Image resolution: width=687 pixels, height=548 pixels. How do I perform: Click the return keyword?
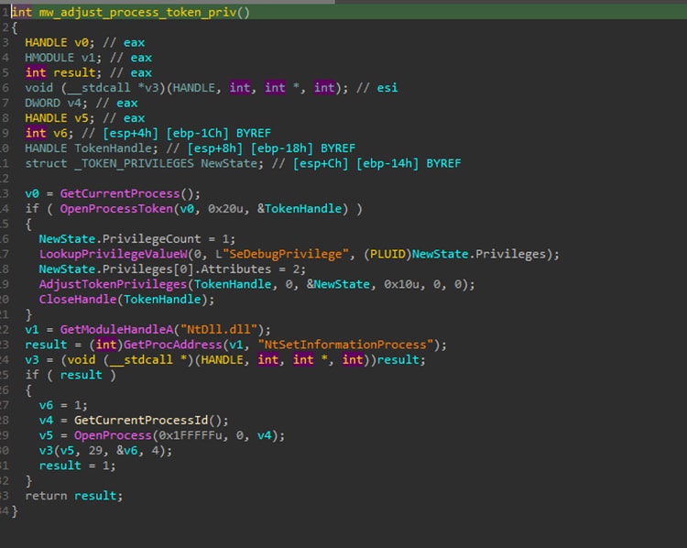click(46, 496)
